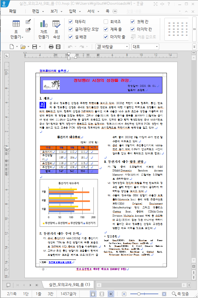The image size is (198, 298).
Task: Expand more menus chevron next to 쪽
Action: click(115, 11)
